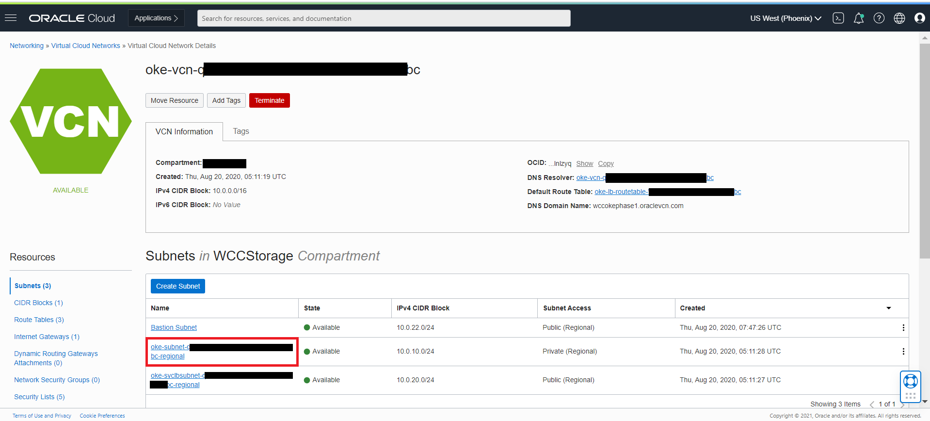Image resolution: width=930 pixels, height=421 pixels.
Task: Click the red Terminate button
Action: coord(270,100)
